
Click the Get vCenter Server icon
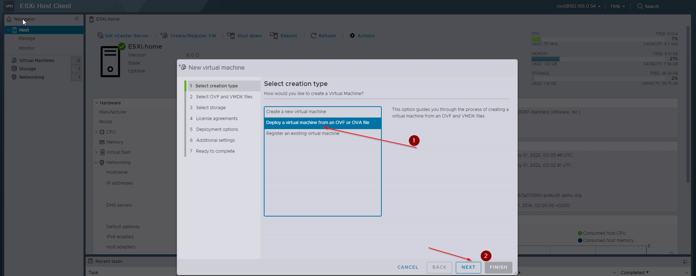pyautogui.click(x=101, y=36)
